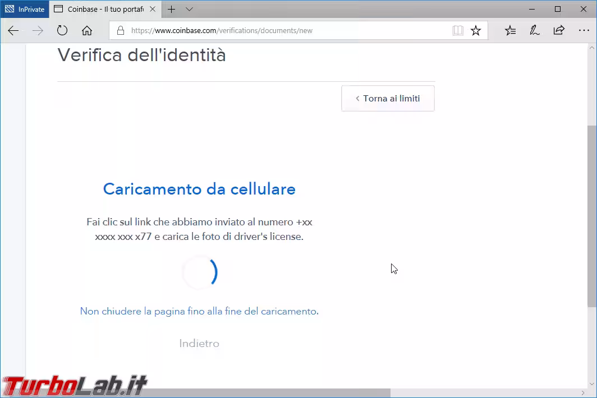Viewport: 597px width, 398px height.
Task: Click the padlock site security icon
Action: pyautogui.click(x=120, y=31)
